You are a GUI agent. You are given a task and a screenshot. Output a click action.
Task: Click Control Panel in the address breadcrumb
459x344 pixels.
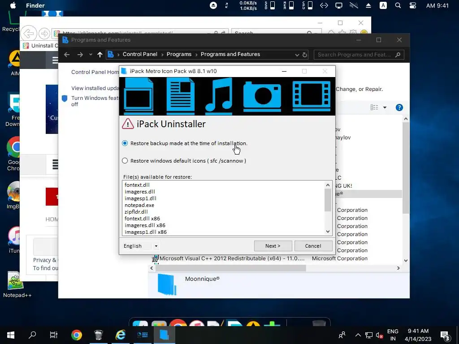(140, 54)
